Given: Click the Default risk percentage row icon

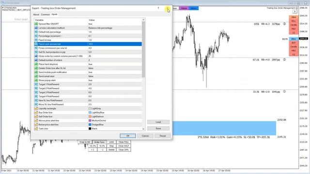Looking at the screenshot, I should click(x=36, y=32).
